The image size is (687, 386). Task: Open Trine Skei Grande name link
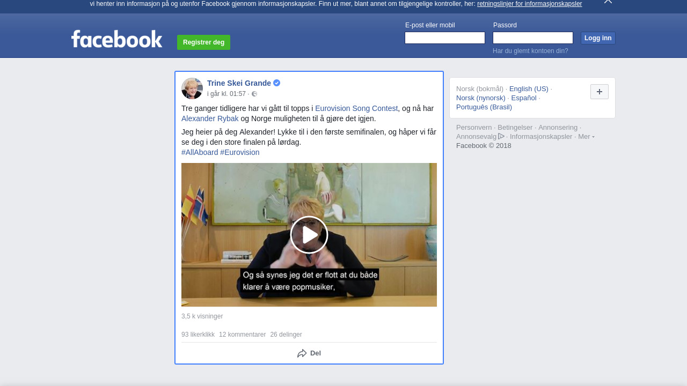tap(239, 83)
